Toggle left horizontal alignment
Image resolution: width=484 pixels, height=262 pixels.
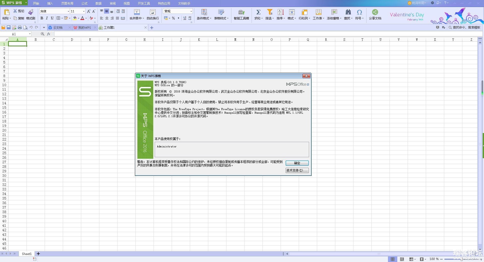coord(102,18)
